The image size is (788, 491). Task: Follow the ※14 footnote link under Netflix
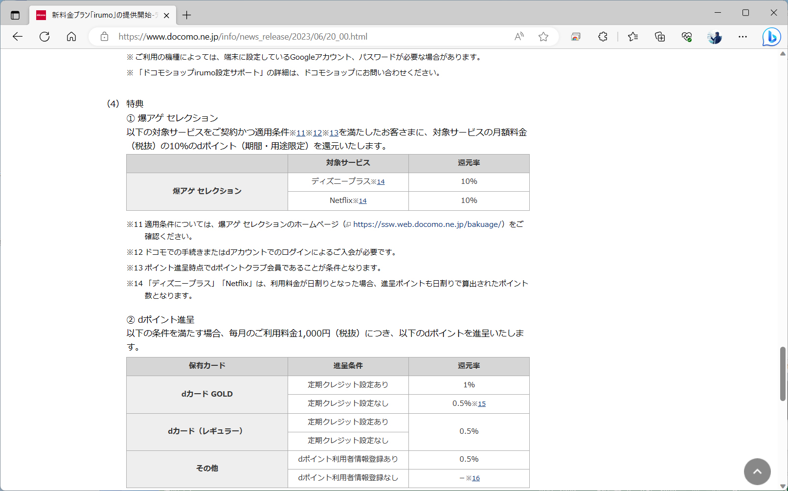[362, 200]
